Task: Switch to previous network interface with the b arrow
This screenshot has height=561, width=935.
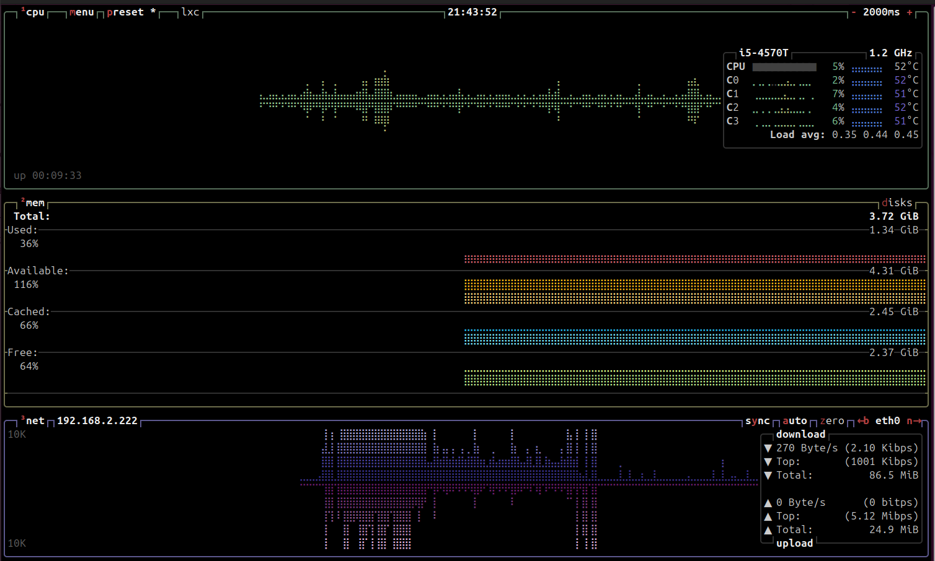Action: (x=863, y=421)
